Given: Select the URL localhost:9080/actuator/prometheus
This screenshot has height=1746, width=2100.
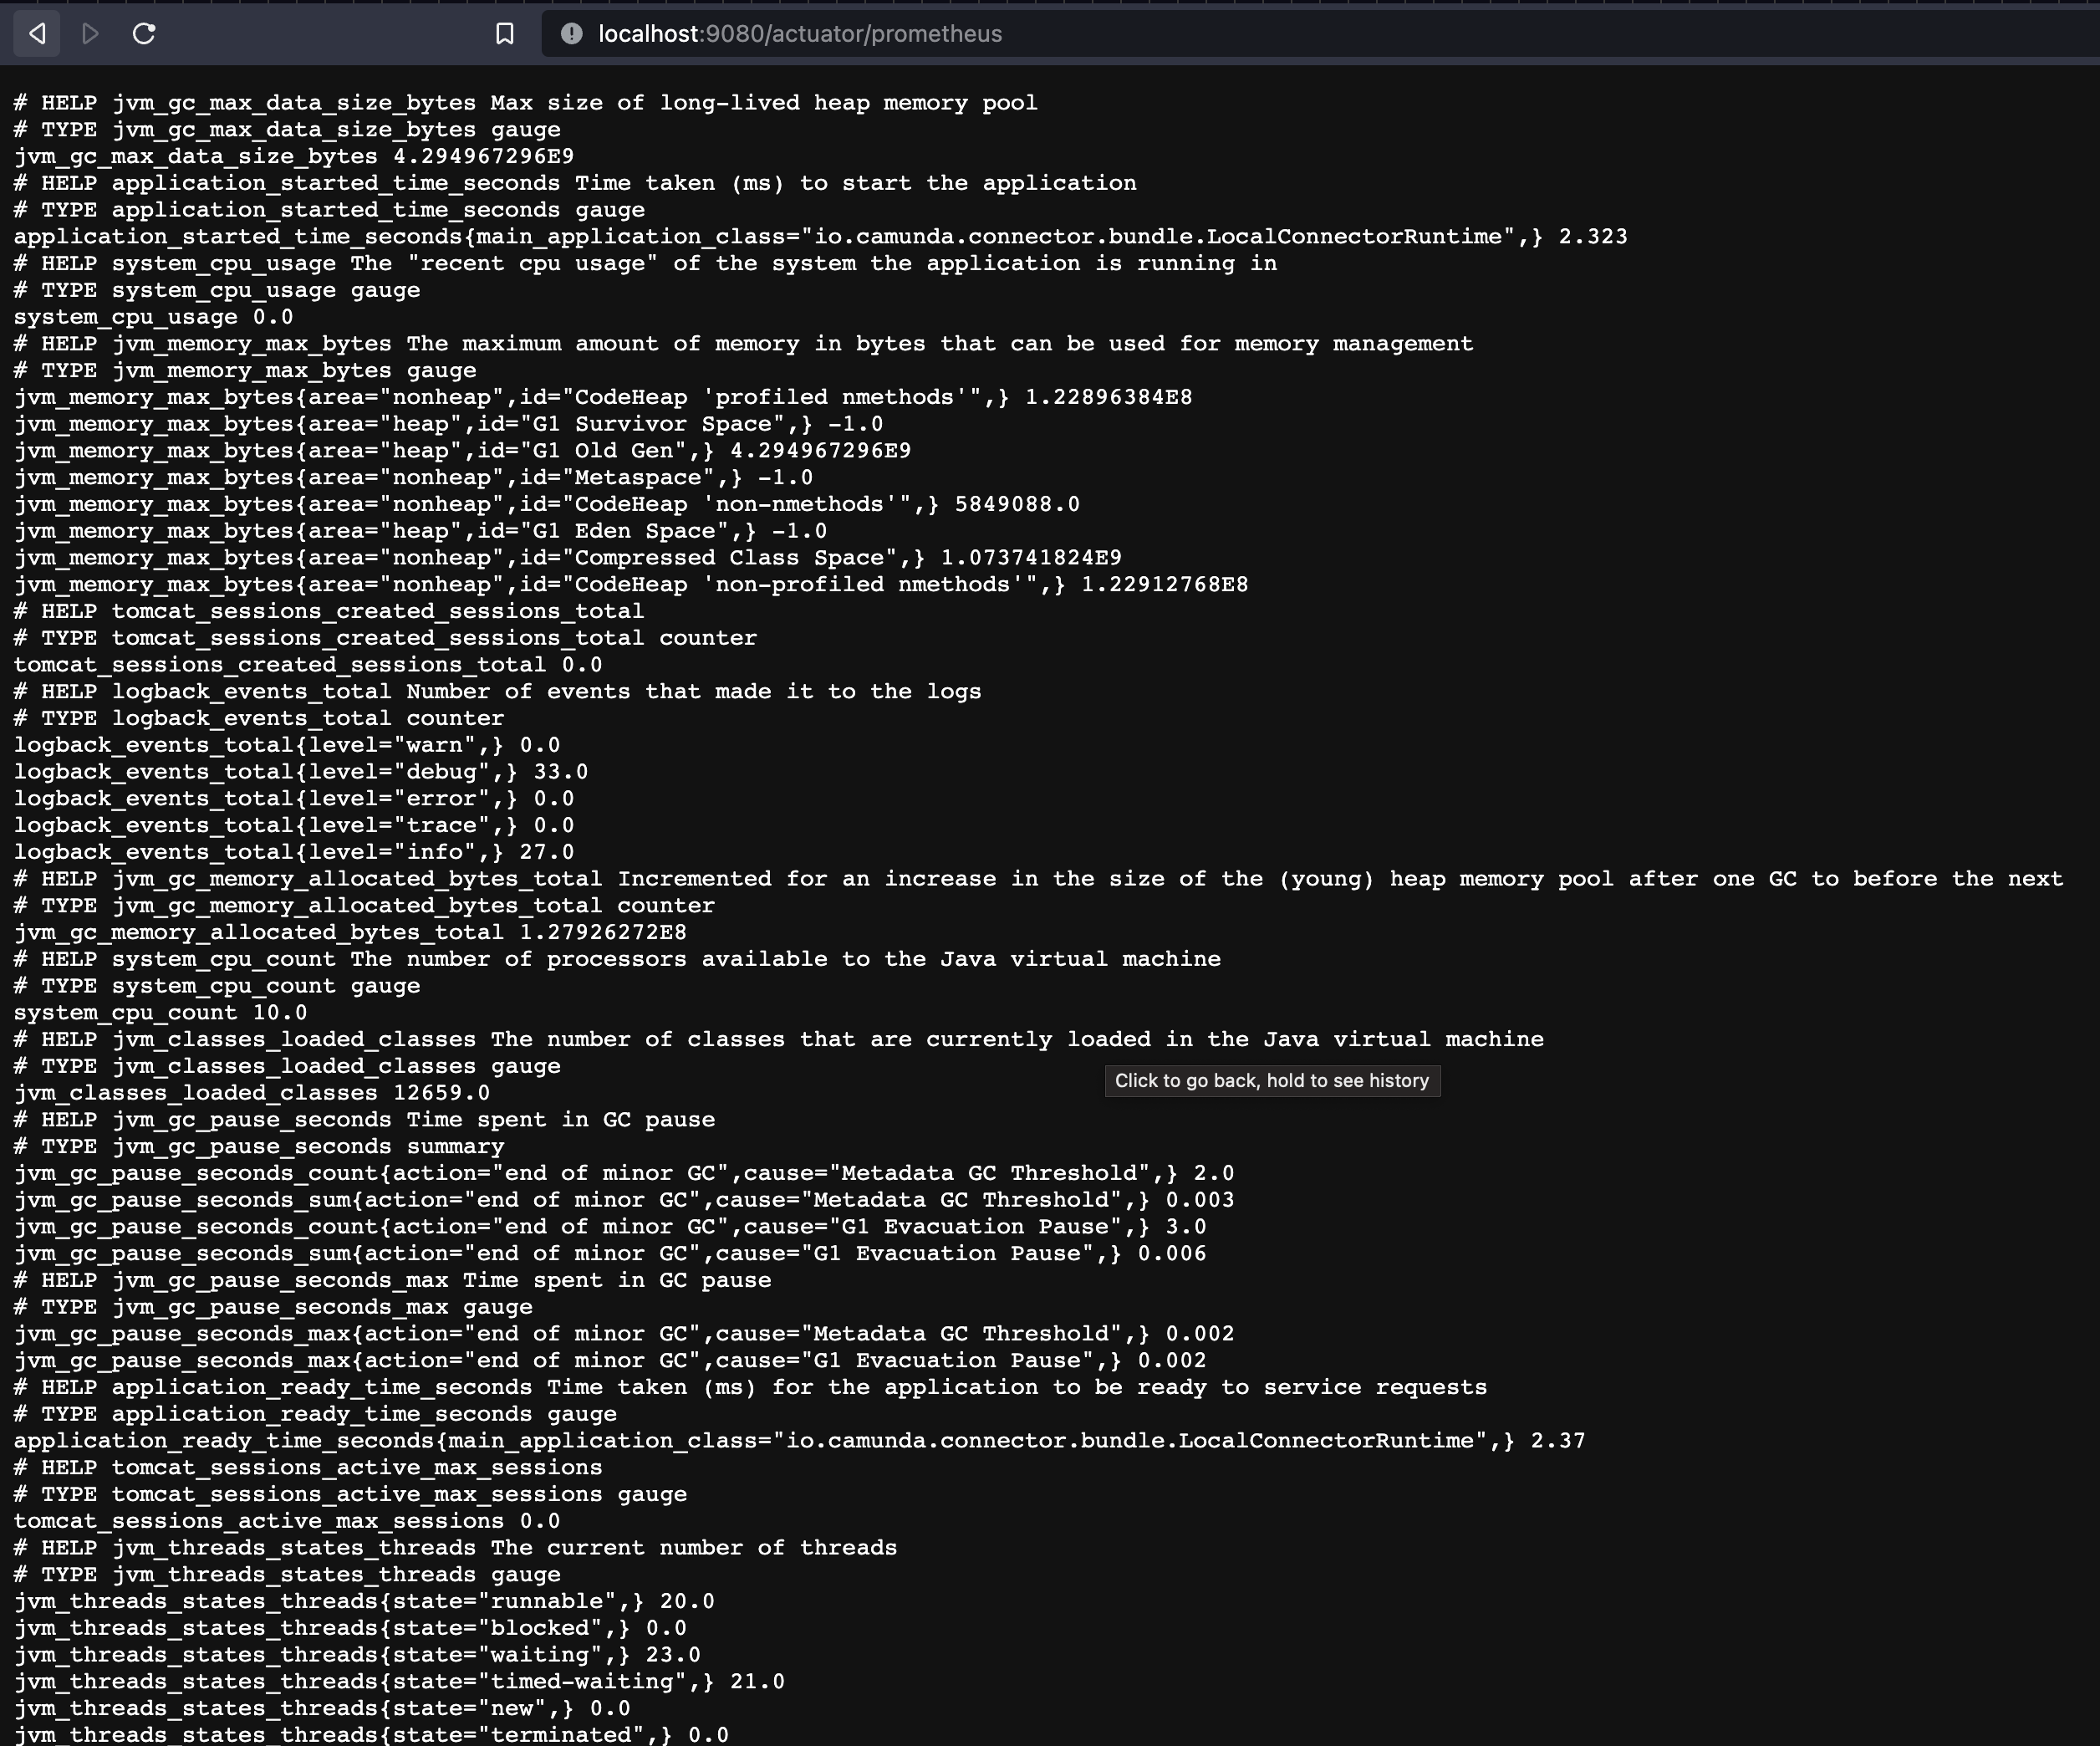Looking at the screenshot, I should 799,33.
